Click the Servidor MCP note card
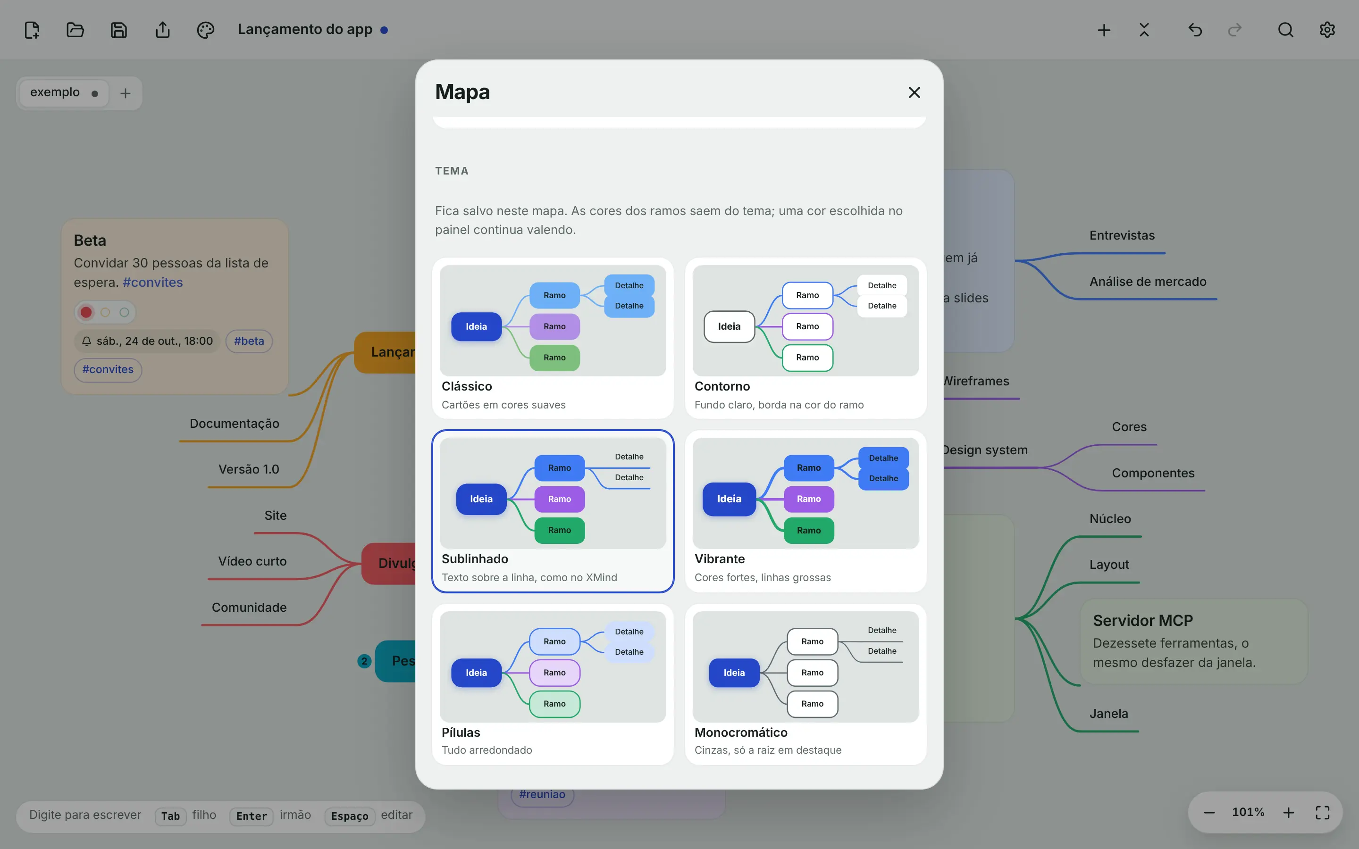This screenshot has height=849, width=1359. coord(1194,641)
